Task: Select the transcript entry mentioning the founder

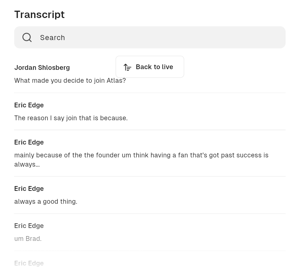Action: click(x=141, y=160)
